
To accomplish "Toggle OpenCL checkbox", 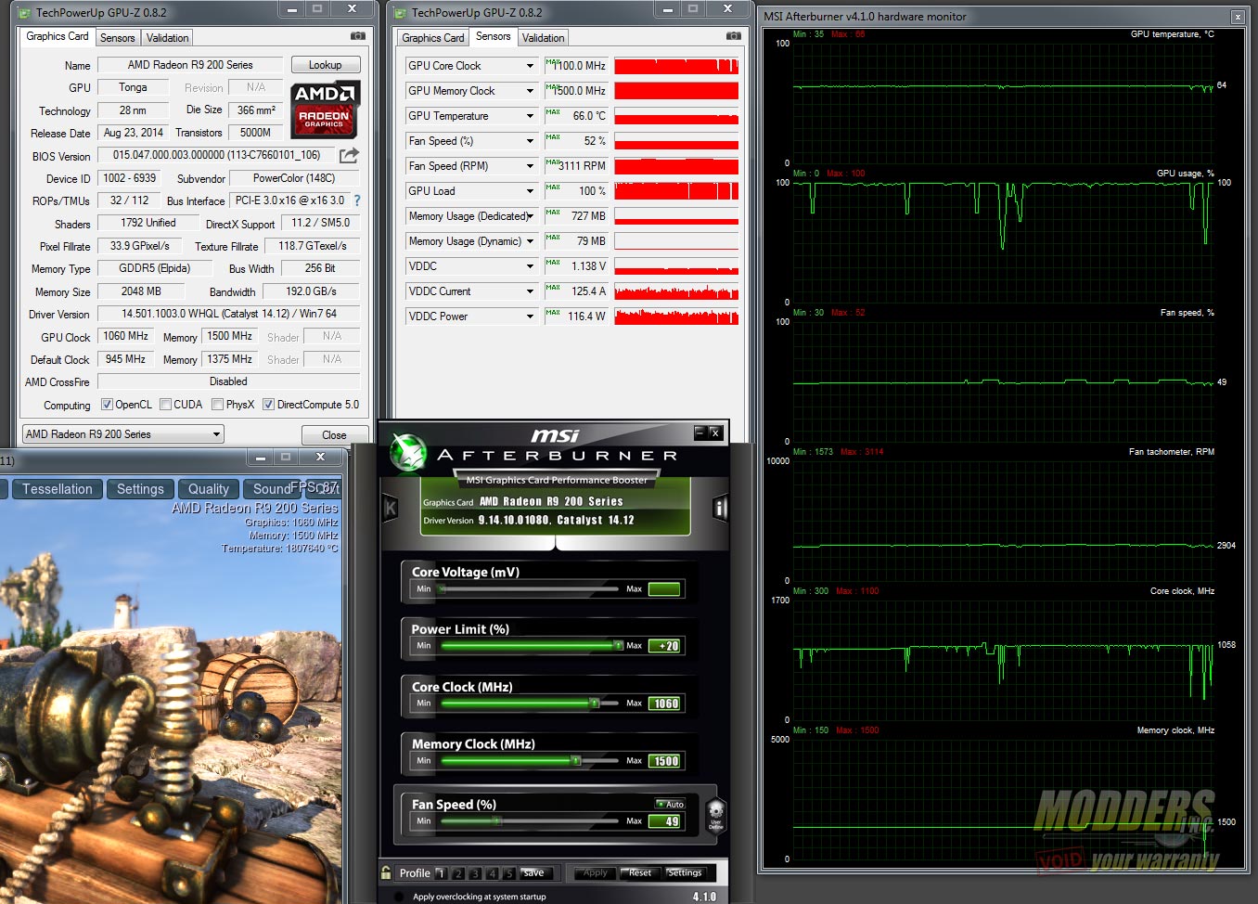I will (107, 405).
